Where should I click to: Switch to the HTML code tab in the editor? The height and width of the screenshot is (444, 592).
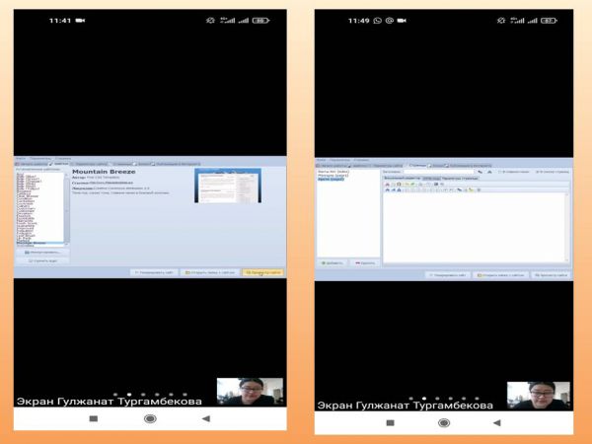click(x=431, y=178)
